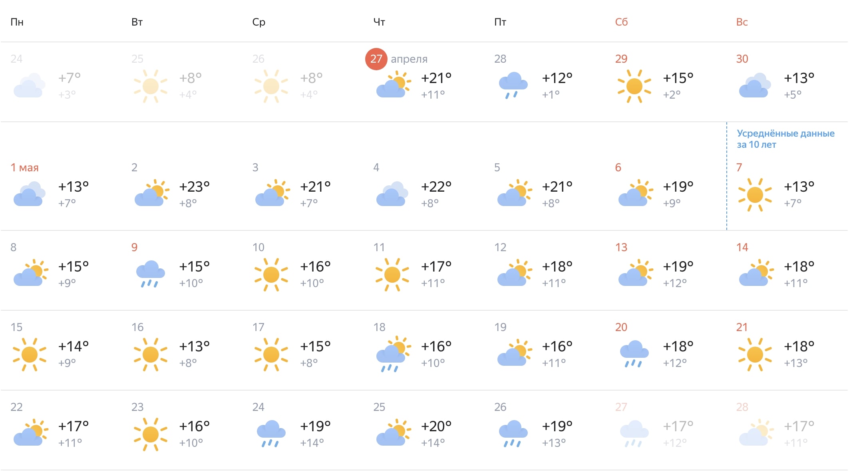Click the rain icon for 9 May

tap(150, 274)
